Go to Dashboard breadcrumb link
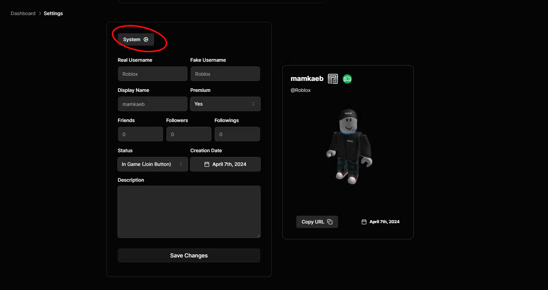This screenshot has height=290, width=548. [23, 13]
